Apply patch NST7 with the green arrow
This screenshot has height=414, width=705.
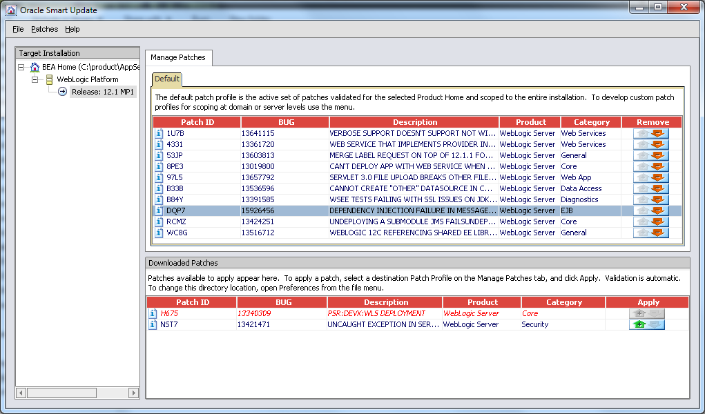(639, 324)
